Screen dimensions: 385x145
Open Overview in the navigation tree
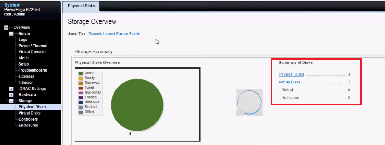click(22, 28)
